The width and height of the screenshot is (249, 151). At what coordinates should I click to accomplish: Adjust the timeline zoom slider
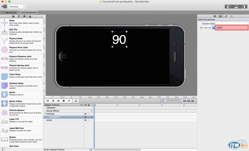tap(170, 101)
